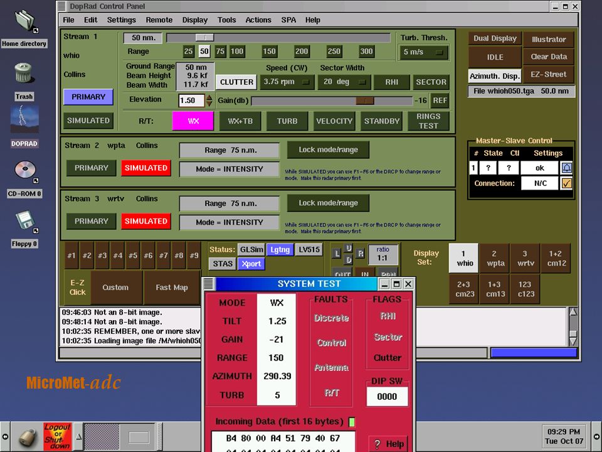Click the U pan-up arrow button
Screen dimensions: 602x452
(348, 249)
